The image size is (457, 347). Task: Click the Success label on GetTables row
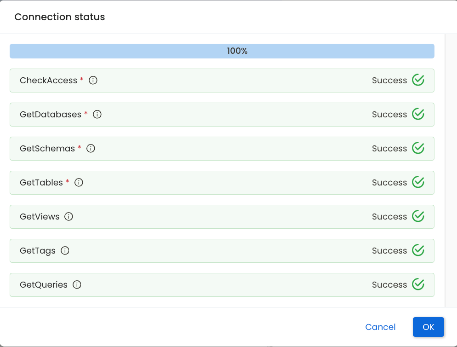(389, 182)
